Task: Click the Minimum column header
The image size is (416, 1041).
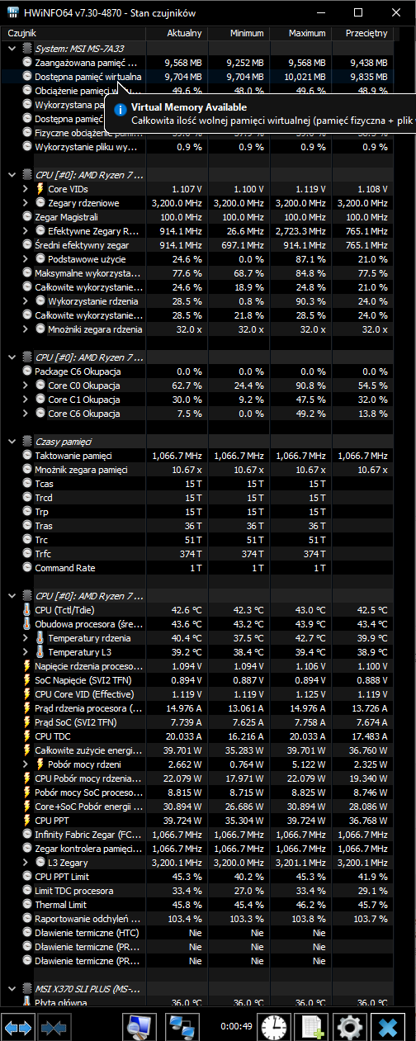Action: pos(238,33)
